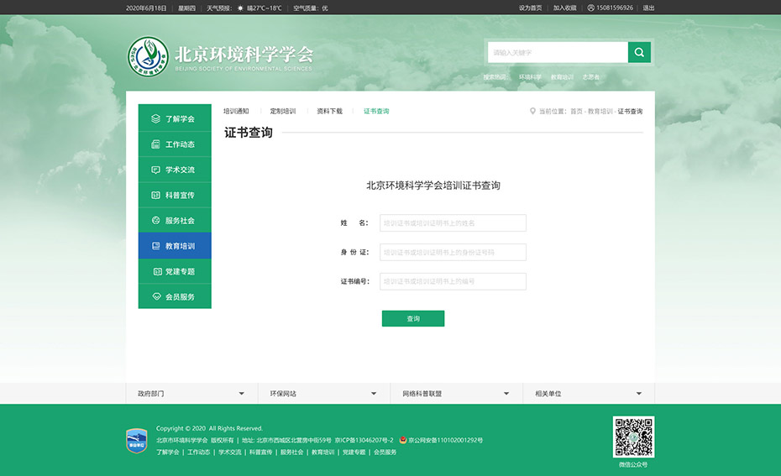Viewport: 781px width, 476px height.
Task: Click the 服务社会 icon in sidebar
Action: [155, 221]
